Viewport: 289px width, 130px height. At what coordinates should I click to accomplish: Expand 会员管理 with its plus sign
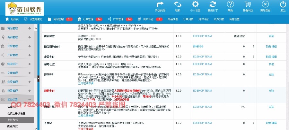point(30,82)
